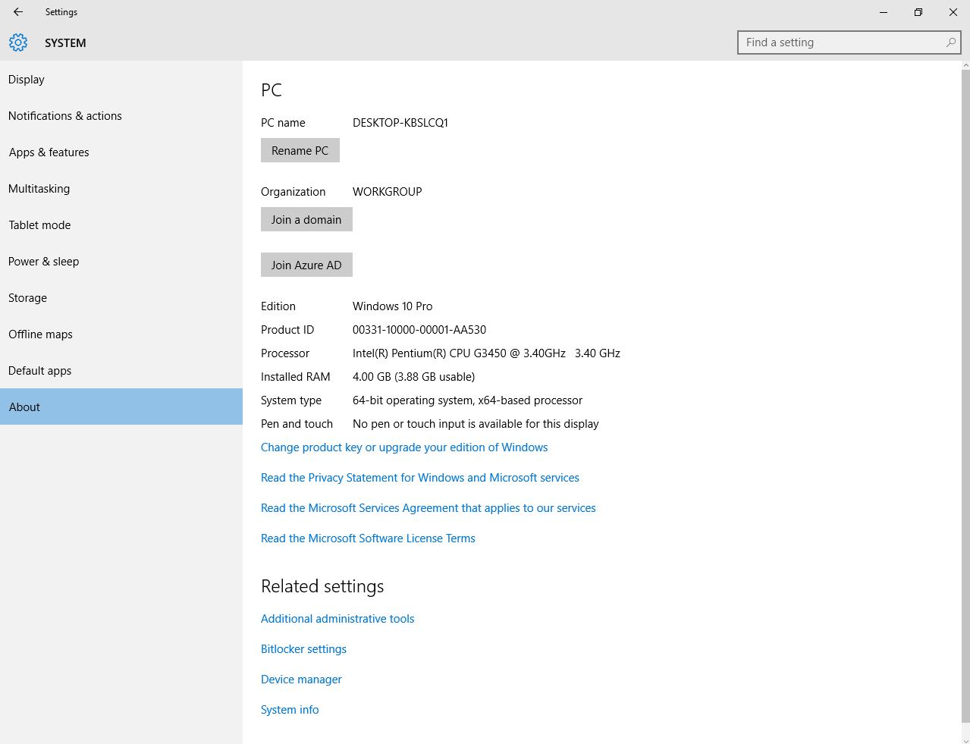Open the Microsoft Services Agreement link

(x=428, y=508)
